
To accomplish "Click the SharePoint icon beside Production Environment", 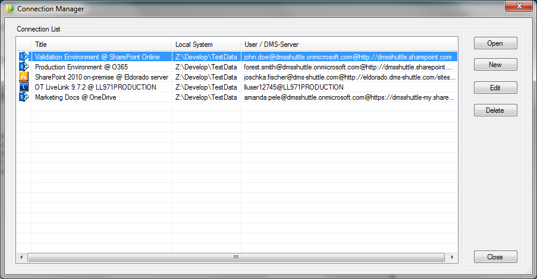I will [x=24, y=66].
